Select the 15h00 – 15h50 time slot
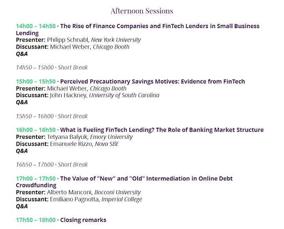The width and height of the screenshot is (284, 229). pos(35,81)
